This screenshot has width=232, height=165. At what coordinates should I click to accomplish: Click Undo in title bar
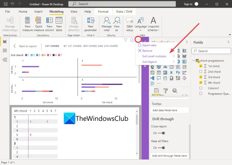coord(13,4)
